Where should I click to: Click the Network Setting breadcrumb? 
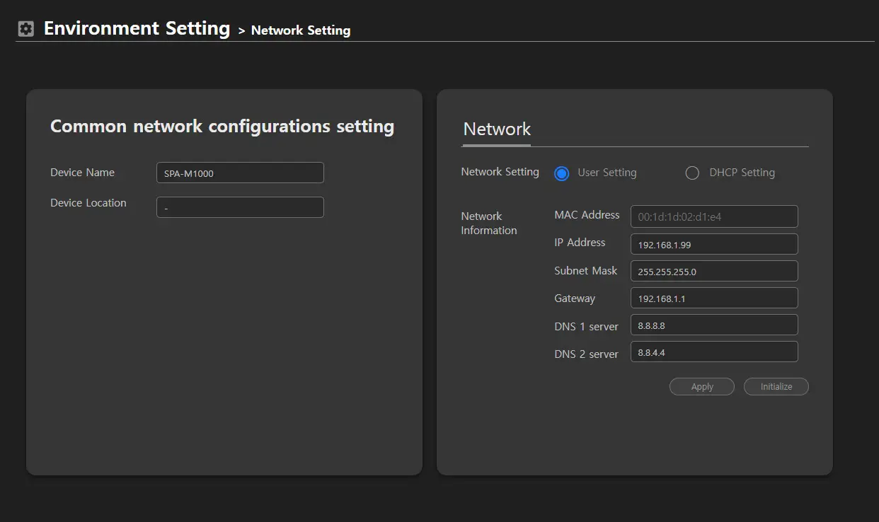tap(301, 30)
